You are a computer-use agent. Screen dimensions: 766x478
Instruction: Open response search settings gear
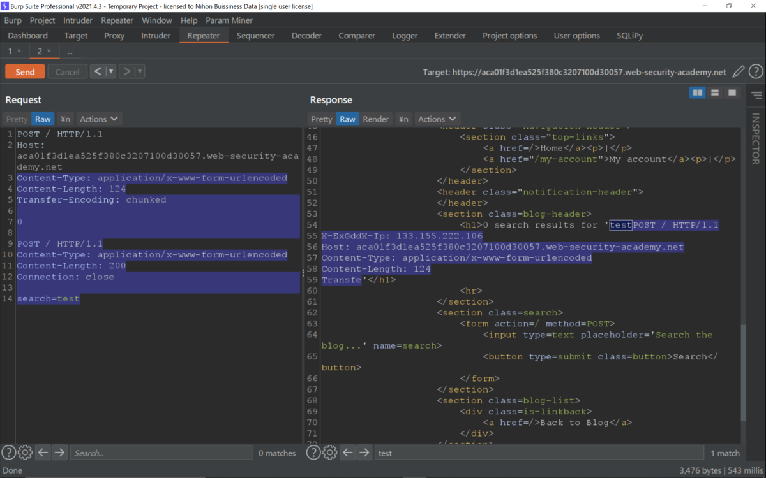coord(330,453)
